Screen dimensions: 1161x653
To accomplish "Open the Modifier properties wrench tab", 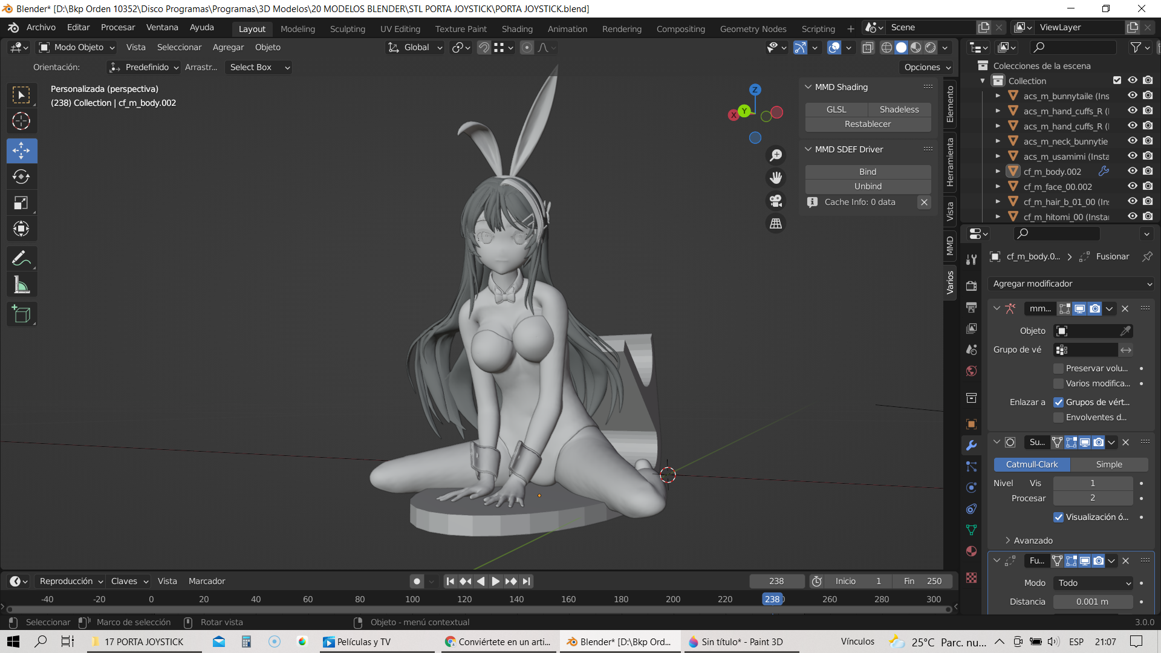I will tap(971, 446).
